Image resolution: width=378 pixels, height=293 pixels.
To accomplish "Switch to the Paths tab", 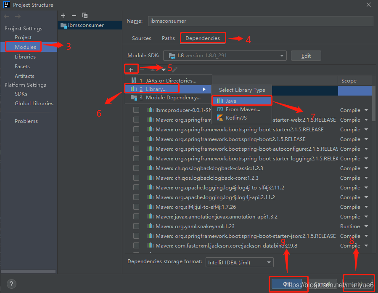I will (168, 38).
